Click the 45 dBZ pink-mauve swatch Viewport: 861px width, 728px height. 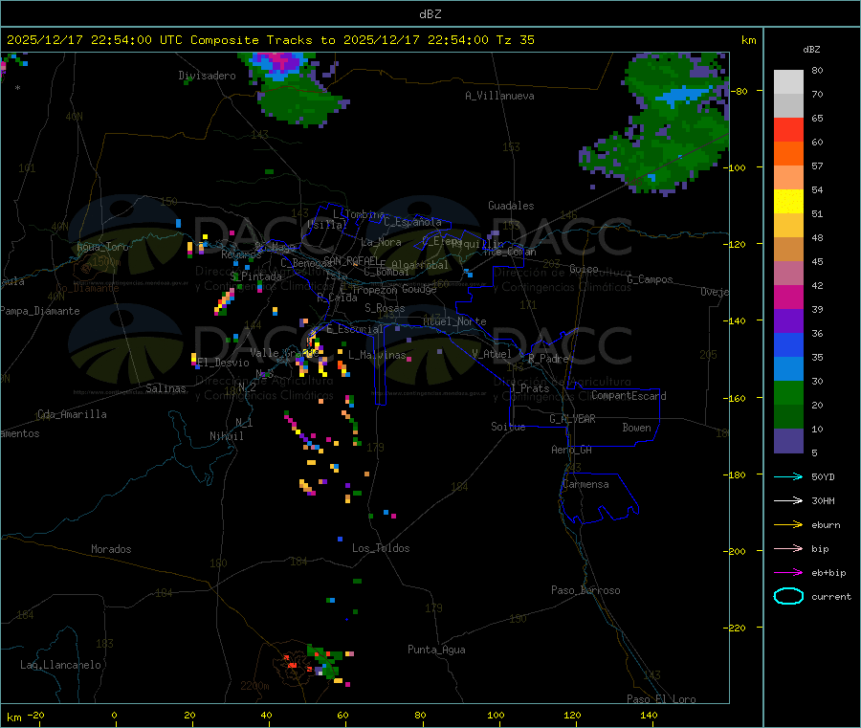click(788, 274)
